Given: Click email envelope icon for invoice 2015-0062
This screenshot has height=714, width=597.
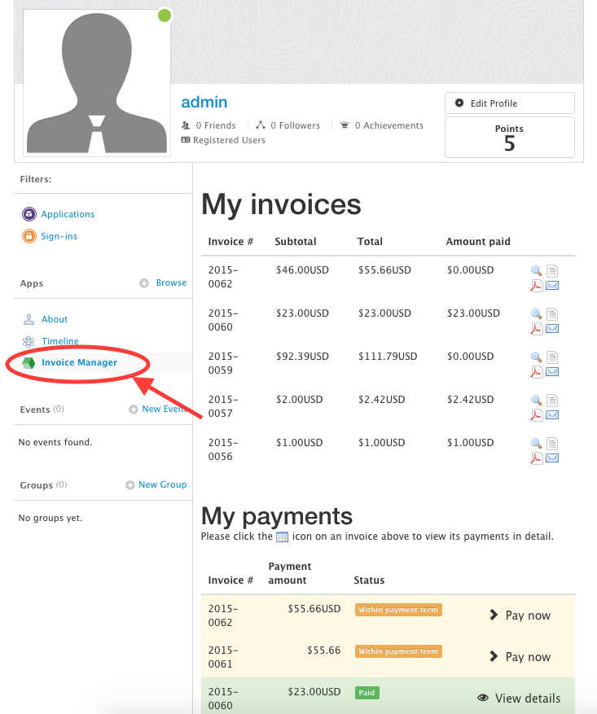Looking at the screenshot, I should [552, 286].
